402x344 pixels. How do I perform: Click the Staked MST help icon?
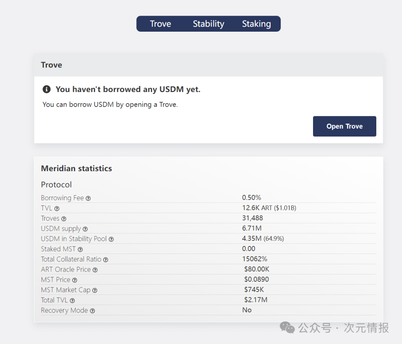pos(80,249)
